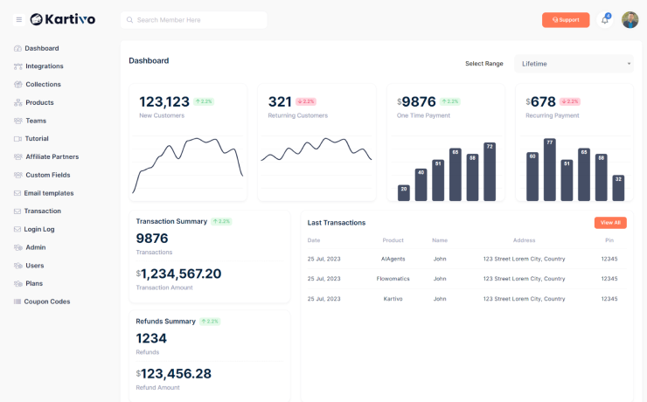Click the Dashboard icon in sidebar

(17, 48)
